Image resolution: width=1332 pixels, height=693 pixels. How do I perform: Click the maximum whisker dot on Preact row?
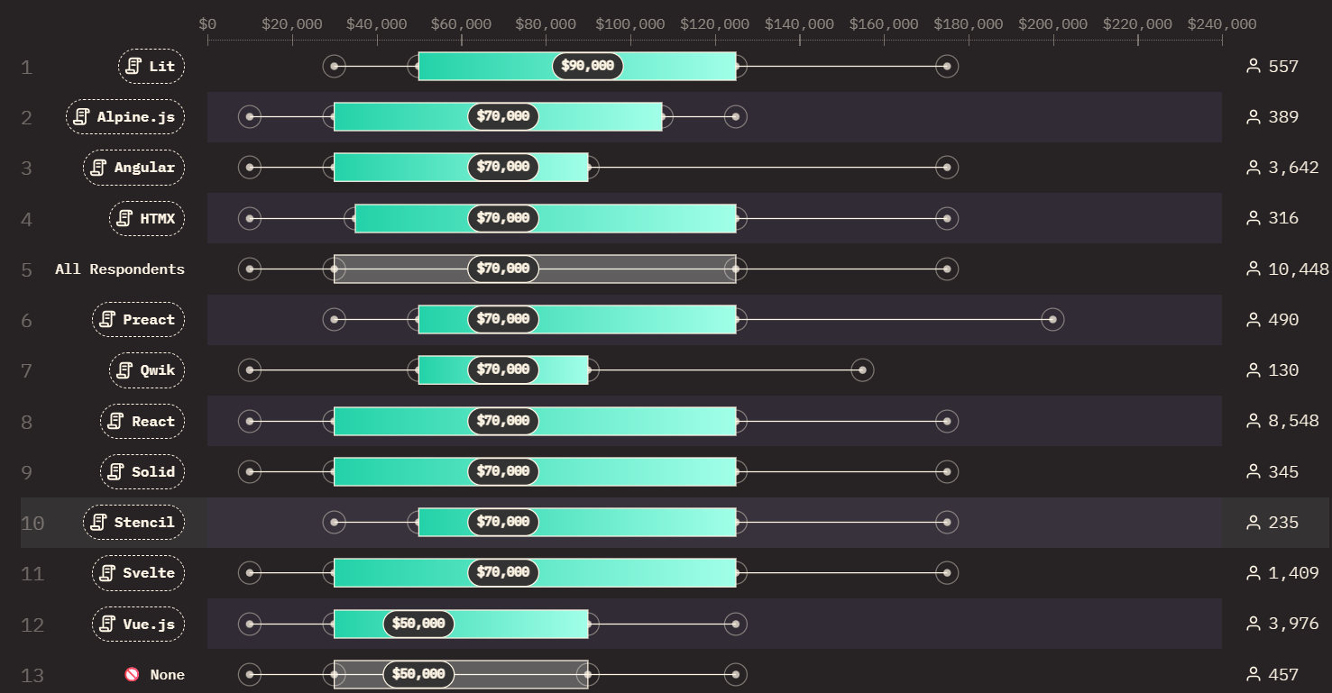1052,320
